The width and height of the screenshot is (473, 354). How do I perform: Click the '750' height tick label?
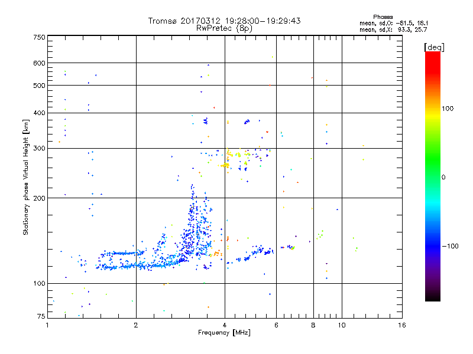39,37
